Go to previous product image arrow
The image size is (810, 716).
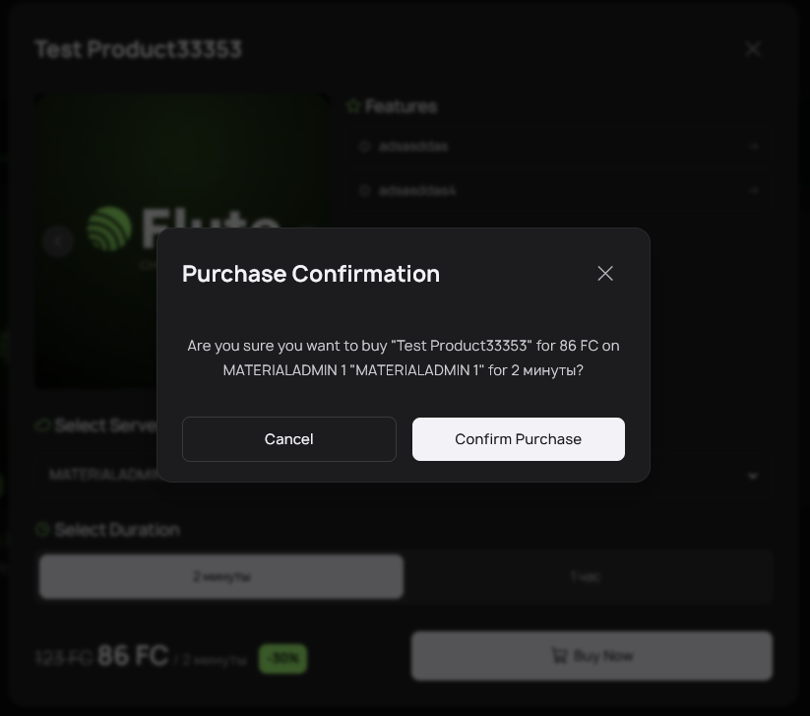pos(58,241)
